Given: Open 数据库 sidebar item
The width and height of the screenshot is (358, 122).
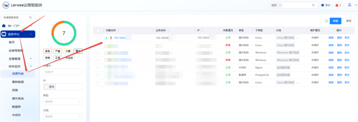Looking at the screenshot, I should (x=16, y=107).
